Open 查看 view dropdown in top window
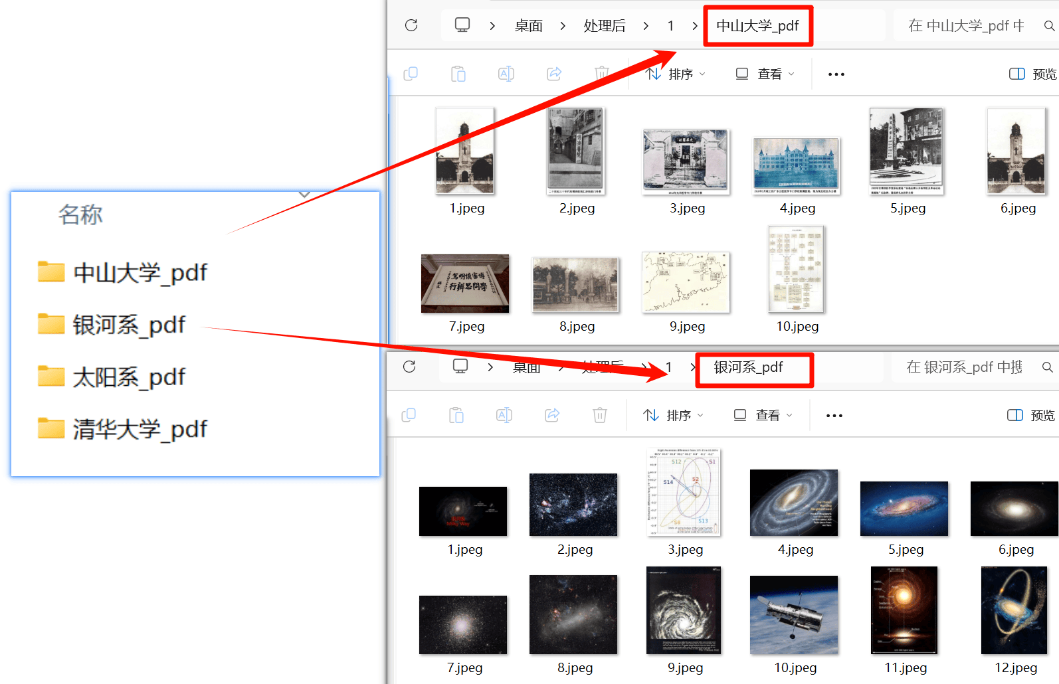Image resolution: width=1059 pixels, height=684 pixels. [765, 74]
